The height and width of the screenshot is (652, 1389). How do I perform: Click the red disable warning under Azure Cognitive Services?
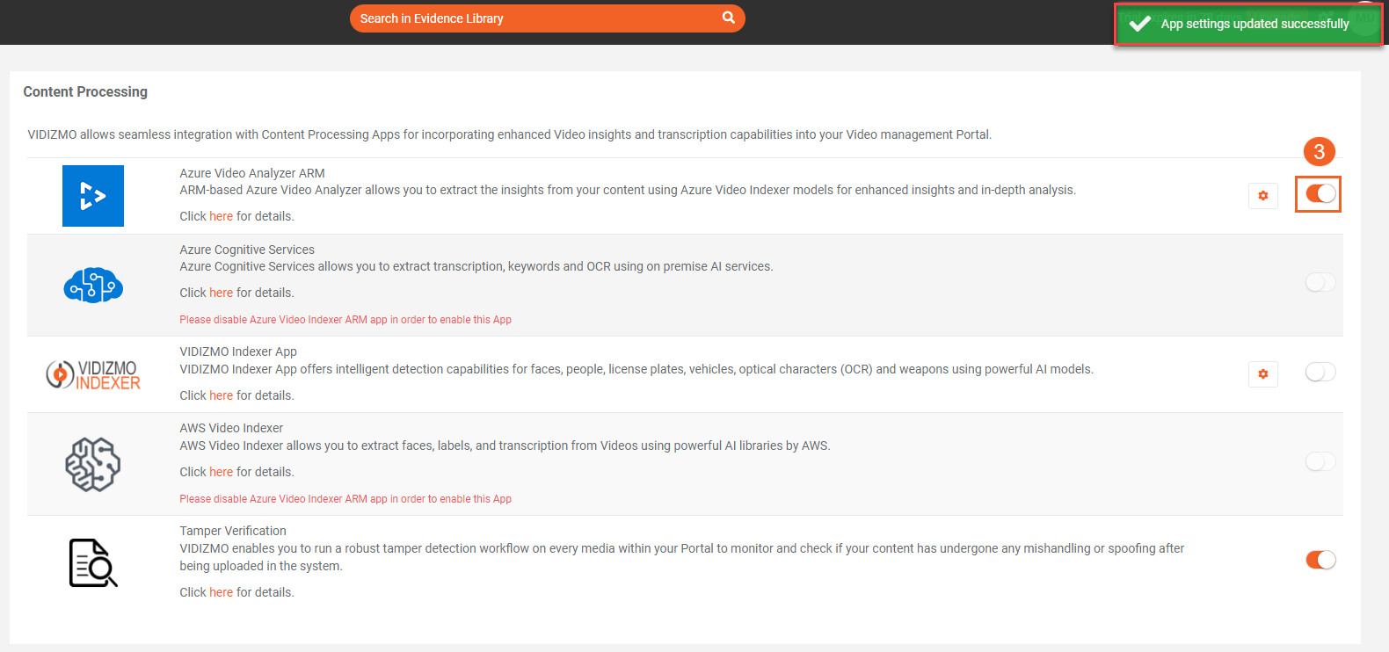345,320
